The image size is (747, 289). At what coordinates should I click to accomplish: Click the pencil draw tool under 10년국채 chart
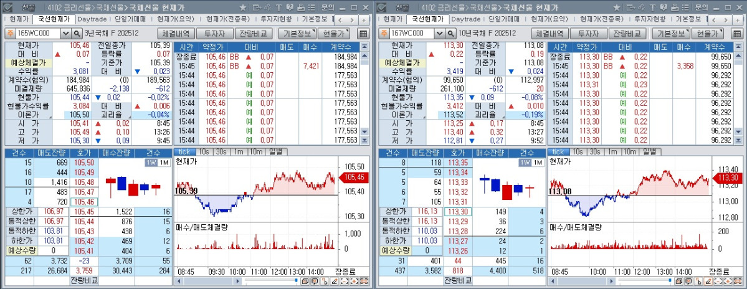point(708,281)
